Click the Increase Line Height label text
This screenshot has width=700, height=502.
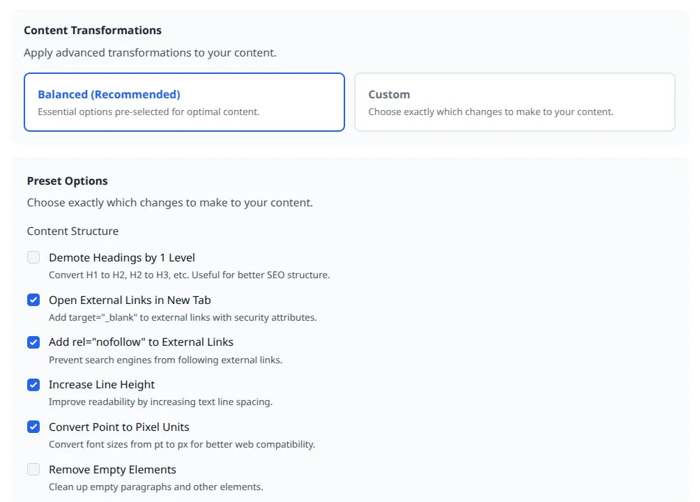pos(102,384)
